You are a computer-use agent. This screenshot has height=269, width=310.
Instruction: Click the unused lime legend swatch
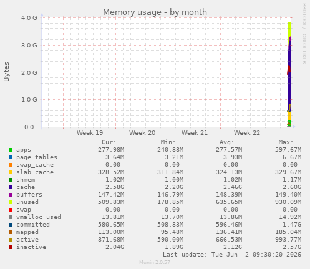coord(11,202)
